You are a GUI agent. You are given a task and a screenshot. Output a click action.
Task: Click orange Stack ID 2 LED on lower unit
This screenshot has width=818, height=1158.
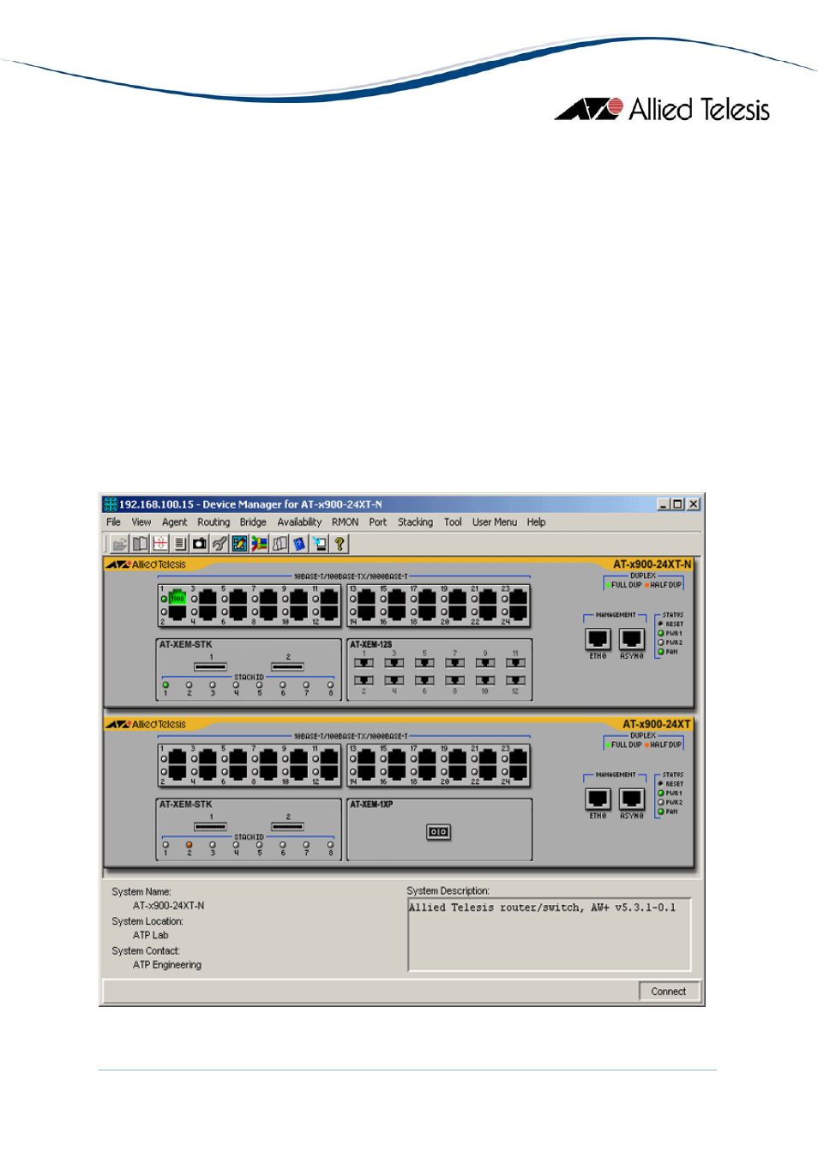pos(189,845)
